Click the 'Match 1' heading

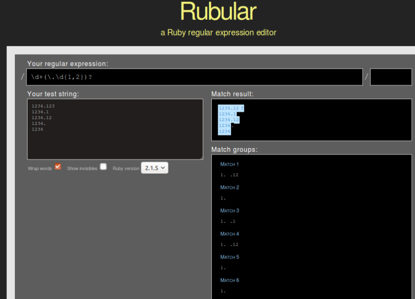coord(229,164)
